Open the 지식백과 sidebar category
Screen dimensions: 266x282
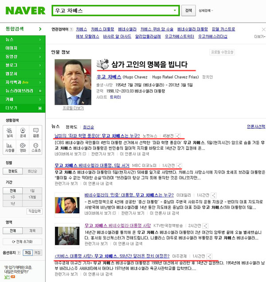coord(23,82)
